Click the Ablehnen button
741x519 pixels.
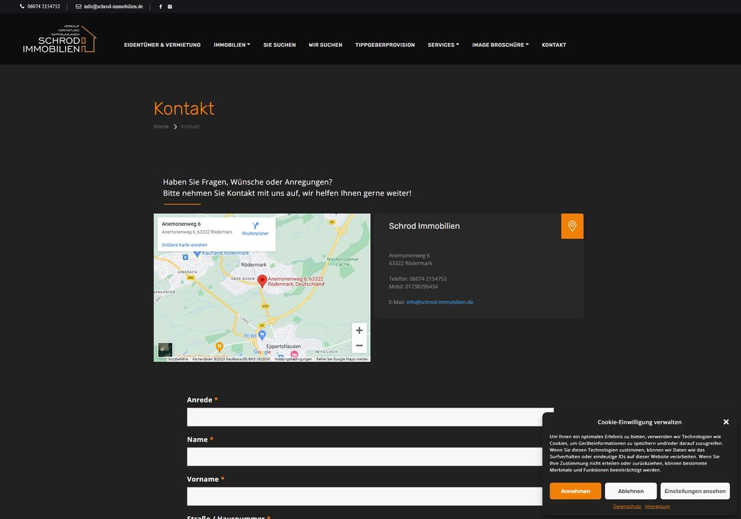[x=631, y=491]
